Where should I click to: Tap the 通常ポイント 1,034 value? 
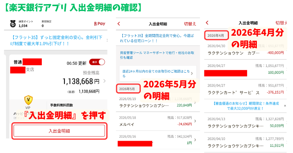tap(23, 26)
